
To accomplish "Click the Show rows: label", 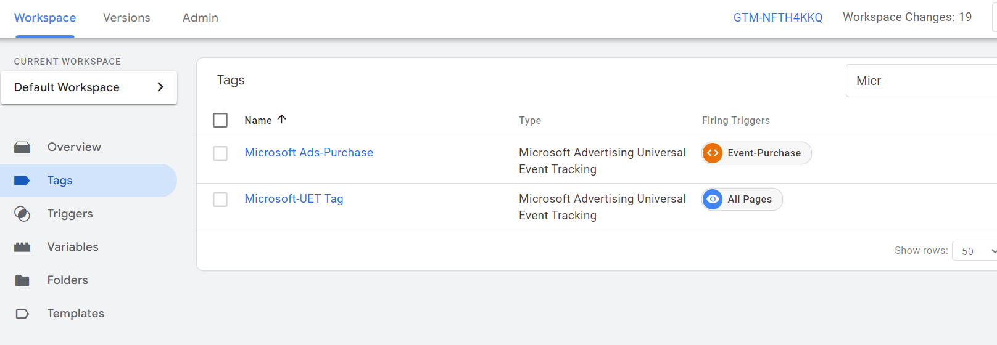I will click(921, 250).
